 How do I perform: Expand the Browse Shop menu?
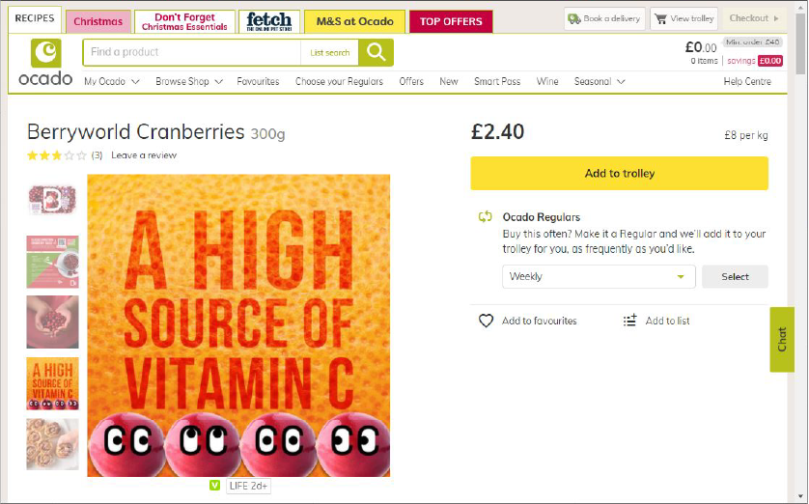click(189, 82)
